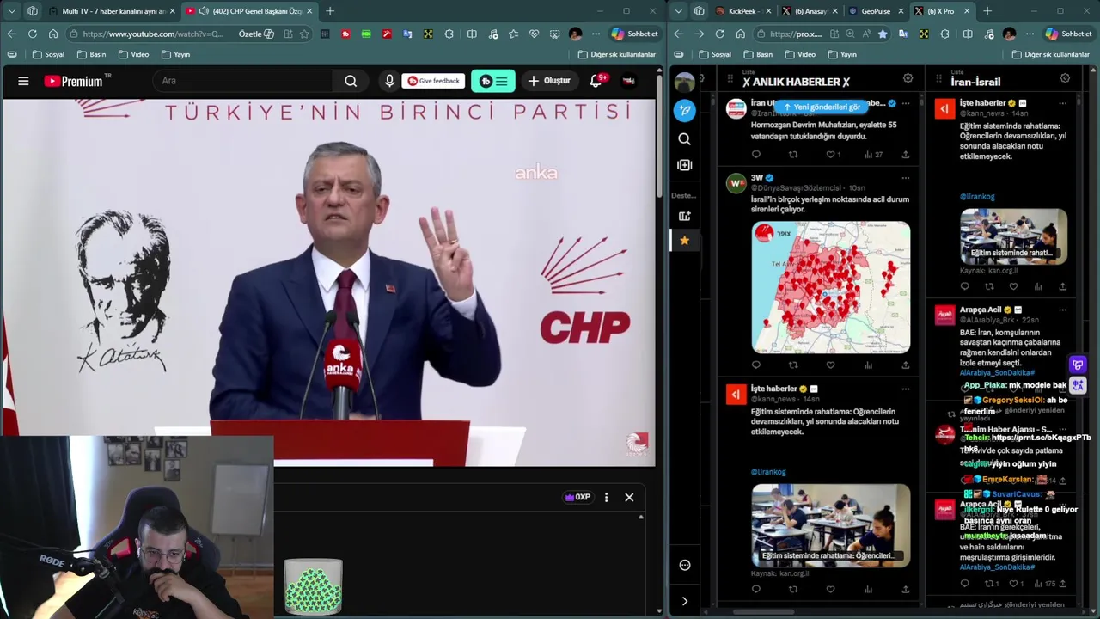The height and width of the screenshot is (619, 1100).
Task: Open the YouTube account avatar menu
Action: [628, 81]
